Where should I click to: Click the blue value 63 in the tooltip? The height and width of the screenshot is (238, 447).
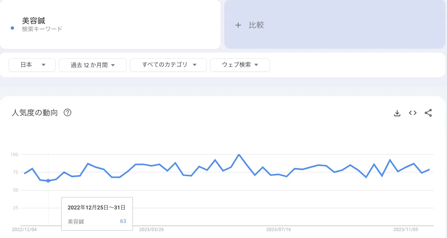point(123,221)
